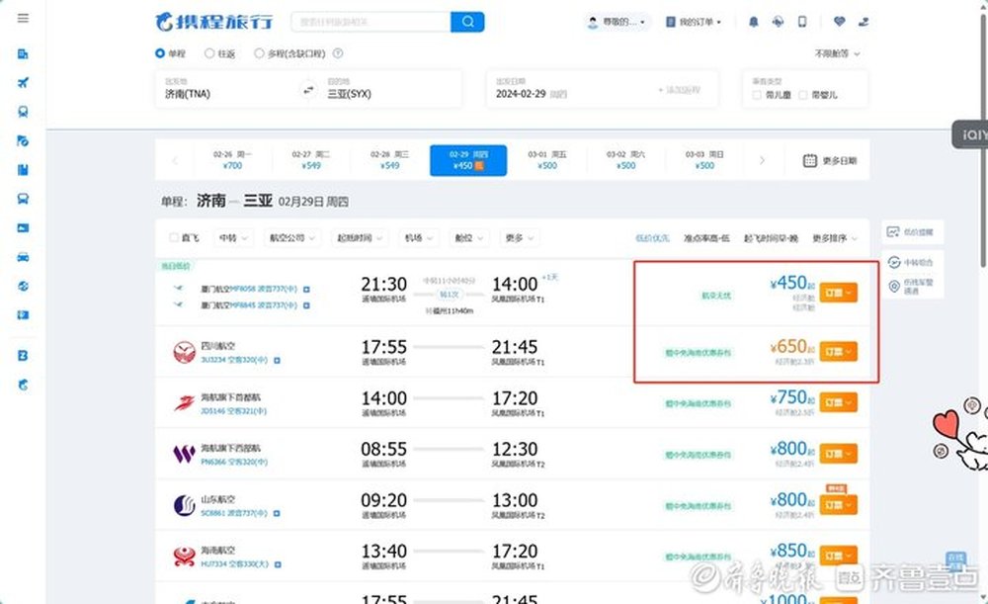Viewport: 988px width, 604px height.
Task: Open the airplane flights icon in sidebar
Action: click(23, 83)
